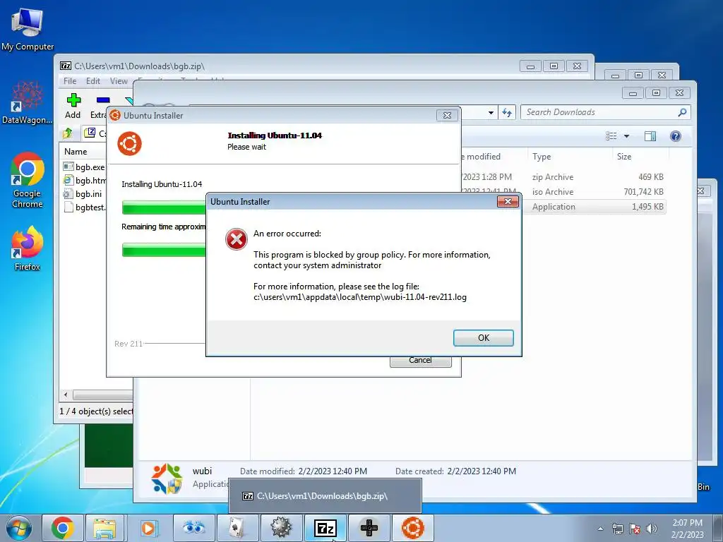723x542 pixels.
Task: Toggle the preview pane icon
Action: [650, 136]
